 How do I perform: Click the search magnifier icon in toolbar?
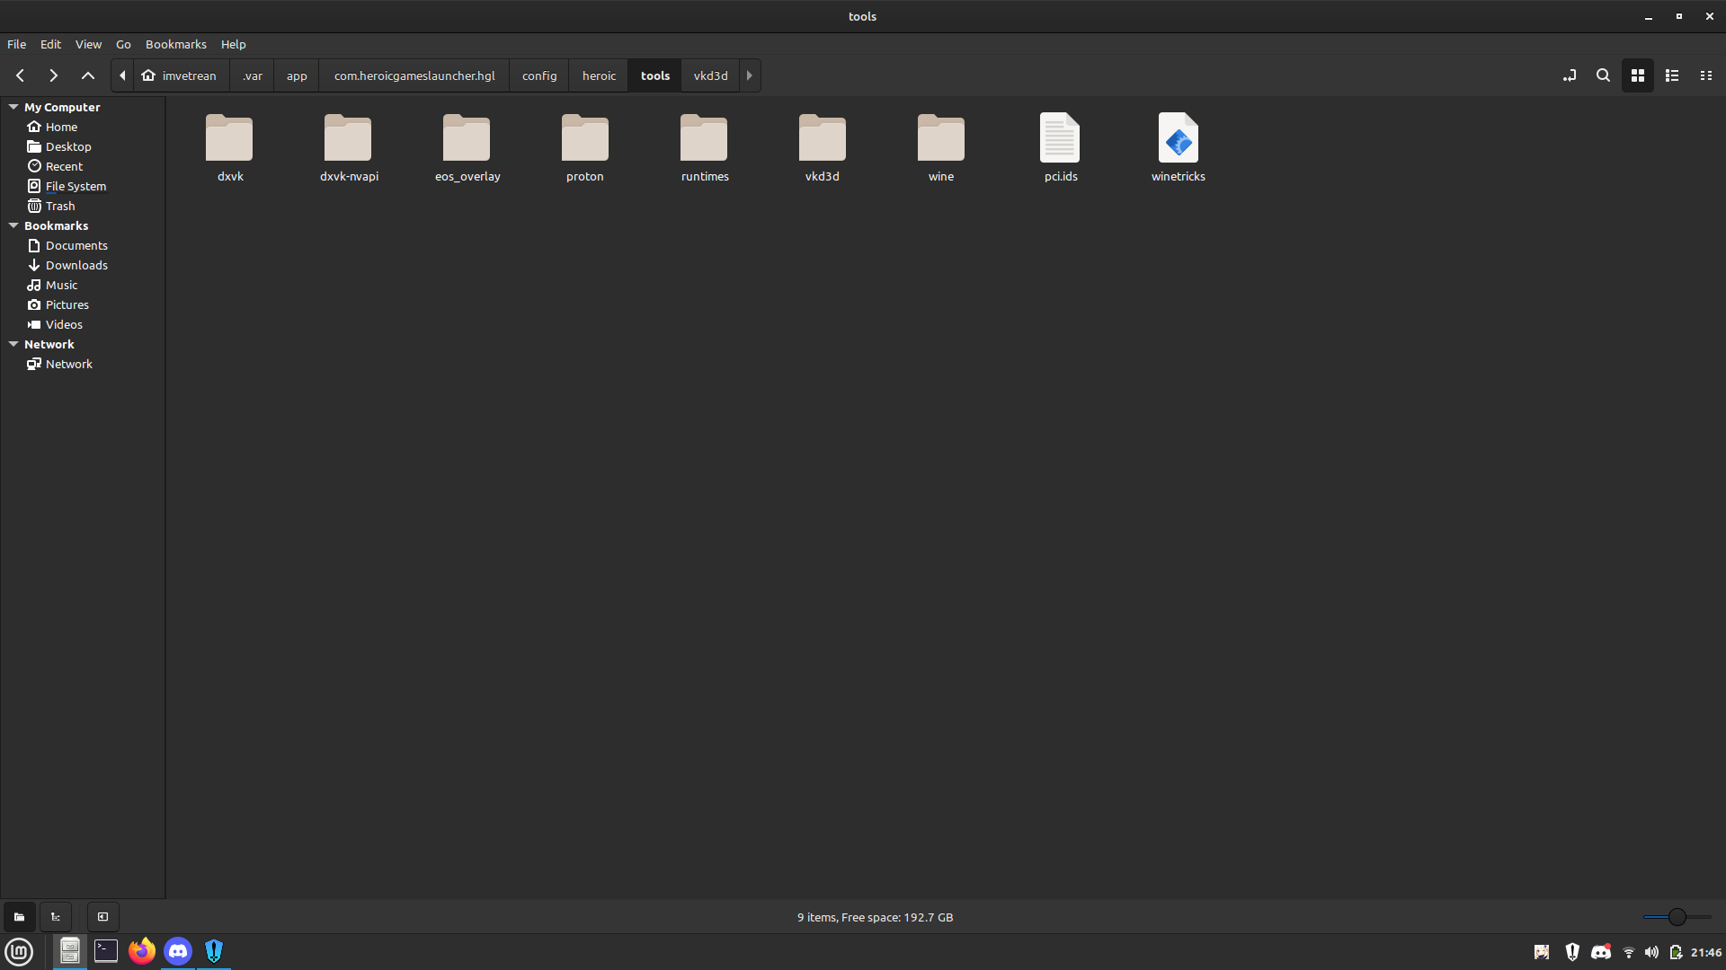point(1603,75)
